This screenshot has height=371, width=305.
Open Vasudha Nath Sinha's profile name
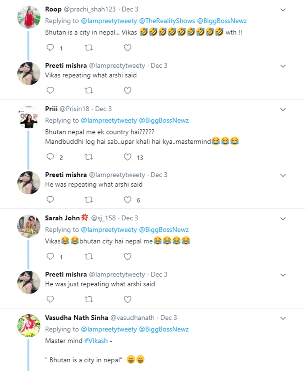pos(76,318)
